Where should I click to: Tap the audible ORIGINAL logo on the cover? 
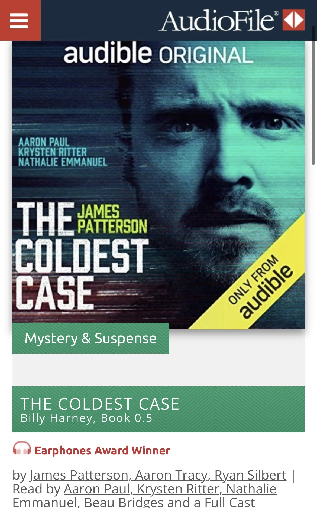coord(158,53)
